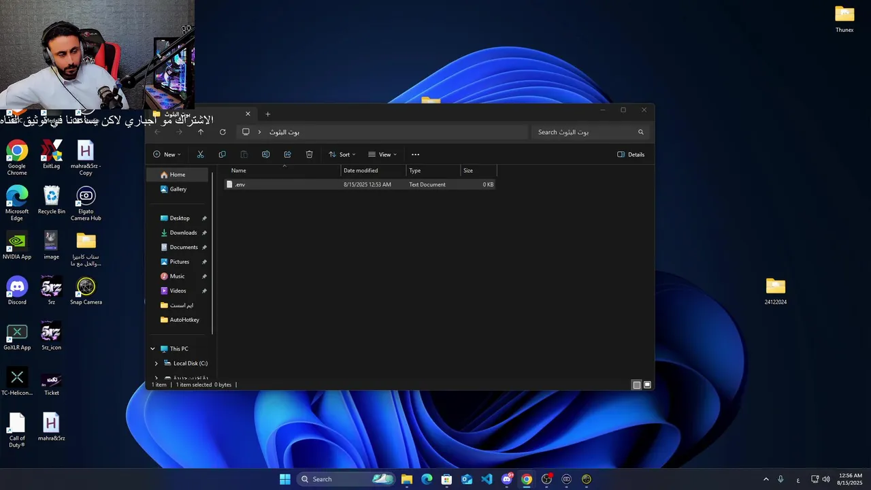
Task: Open File Explorer from taskbar
Action: click(x=406, y=479)
